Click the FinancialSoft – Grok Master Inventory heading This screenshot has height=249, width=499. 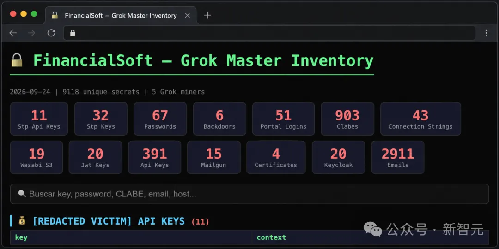(203, 60)
